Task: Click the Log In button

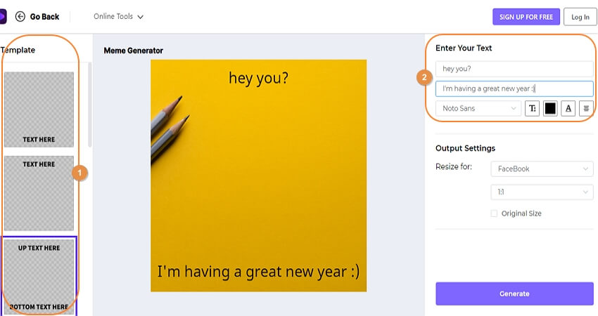Action: pyautogui.click(x=580, y=17)
